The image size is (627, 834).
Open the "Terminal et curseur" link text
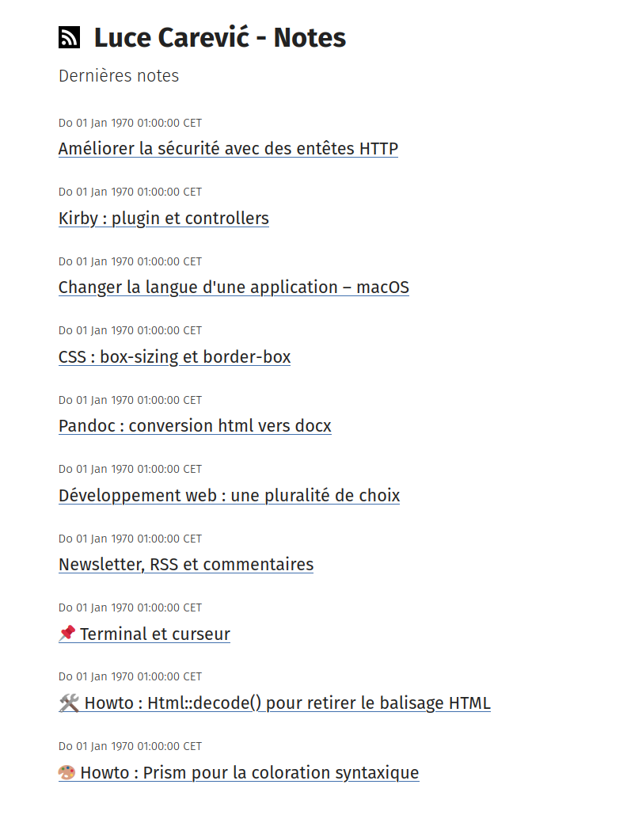click(155, 634)
